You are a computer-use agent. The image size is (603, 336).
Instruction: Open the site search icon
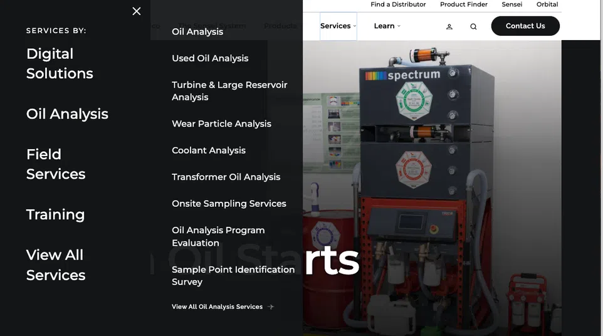pyautogui.click(x=473, y=26)
